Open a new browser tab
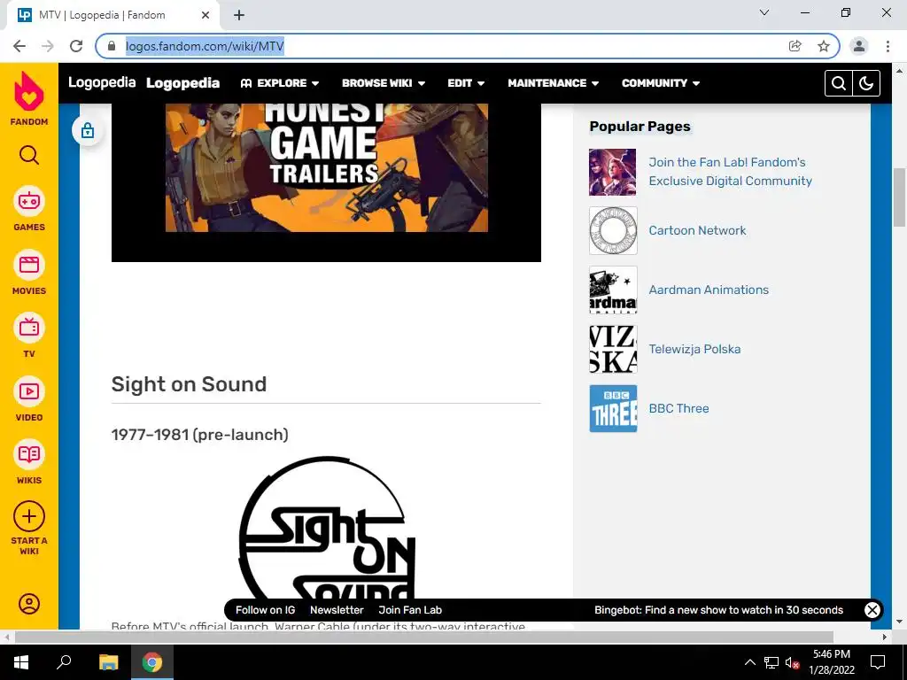The image size is (907, 680). [x=239, y=15]
